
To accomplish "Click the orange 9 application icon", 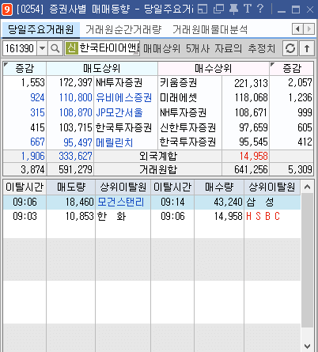I will (7, 9).
